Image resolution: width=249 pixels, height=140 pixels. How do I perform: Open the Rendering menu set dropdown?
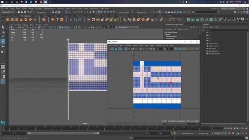[8, 12]
